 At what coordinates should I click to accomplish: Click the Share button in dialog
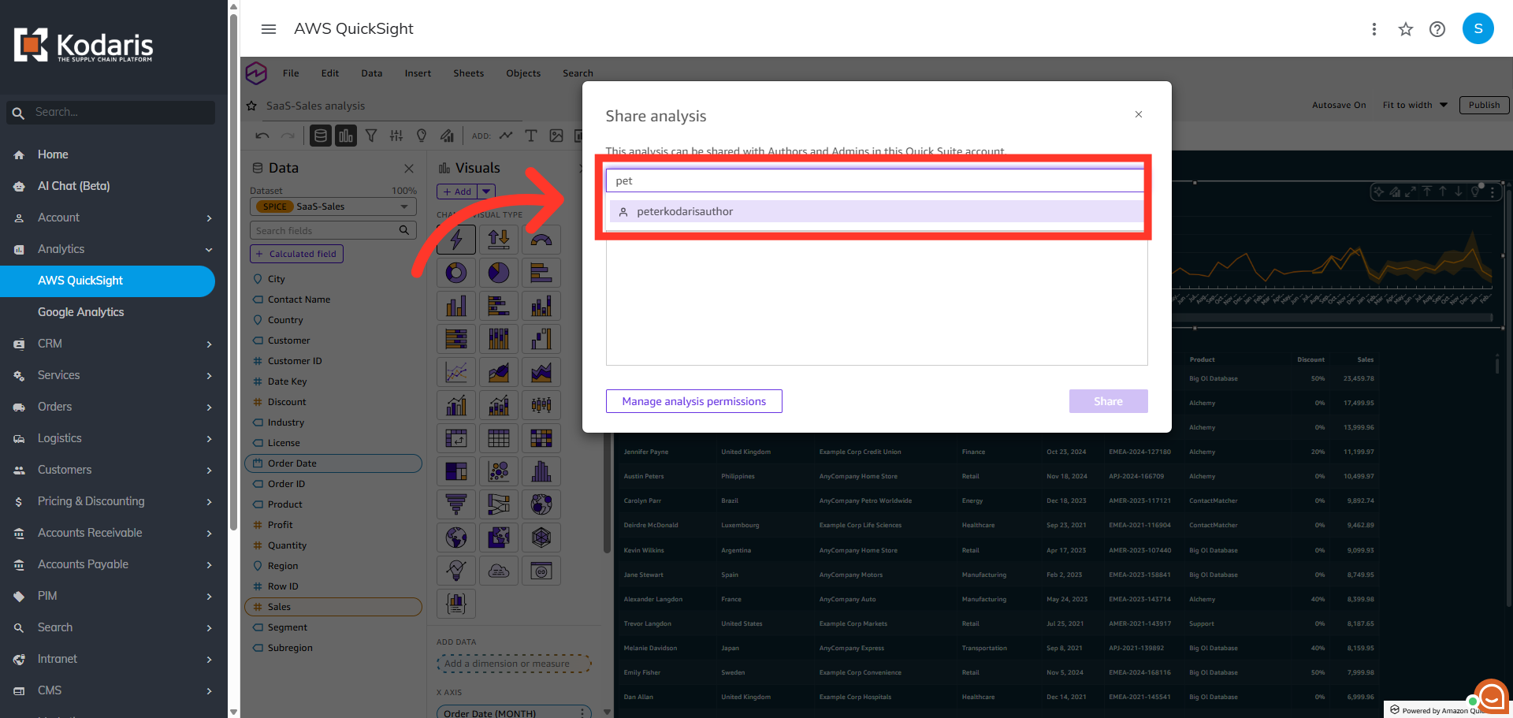1108,401
